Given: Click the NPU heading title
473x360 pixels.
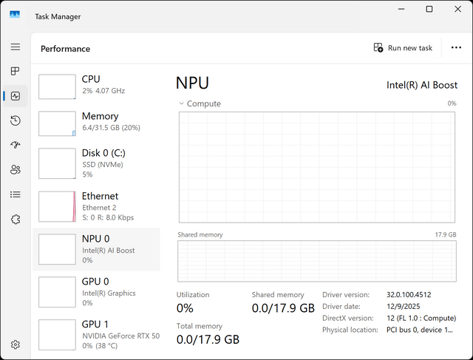Looking at the screenshot, I should (x=192, y=83).
